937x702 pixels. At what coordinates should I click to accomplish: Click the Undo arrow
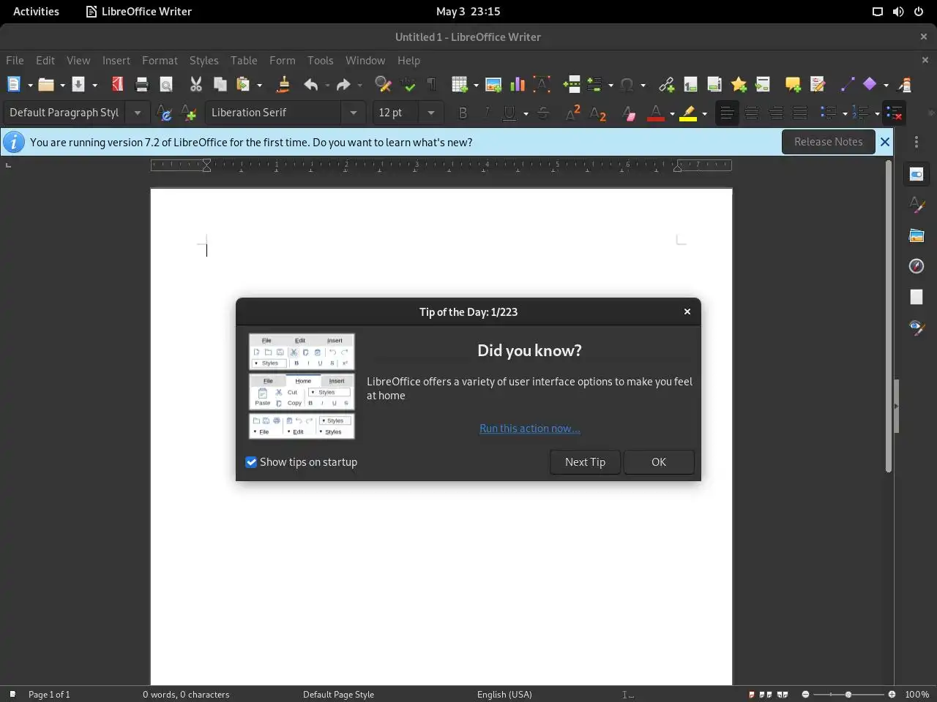[x=311, y=85]
